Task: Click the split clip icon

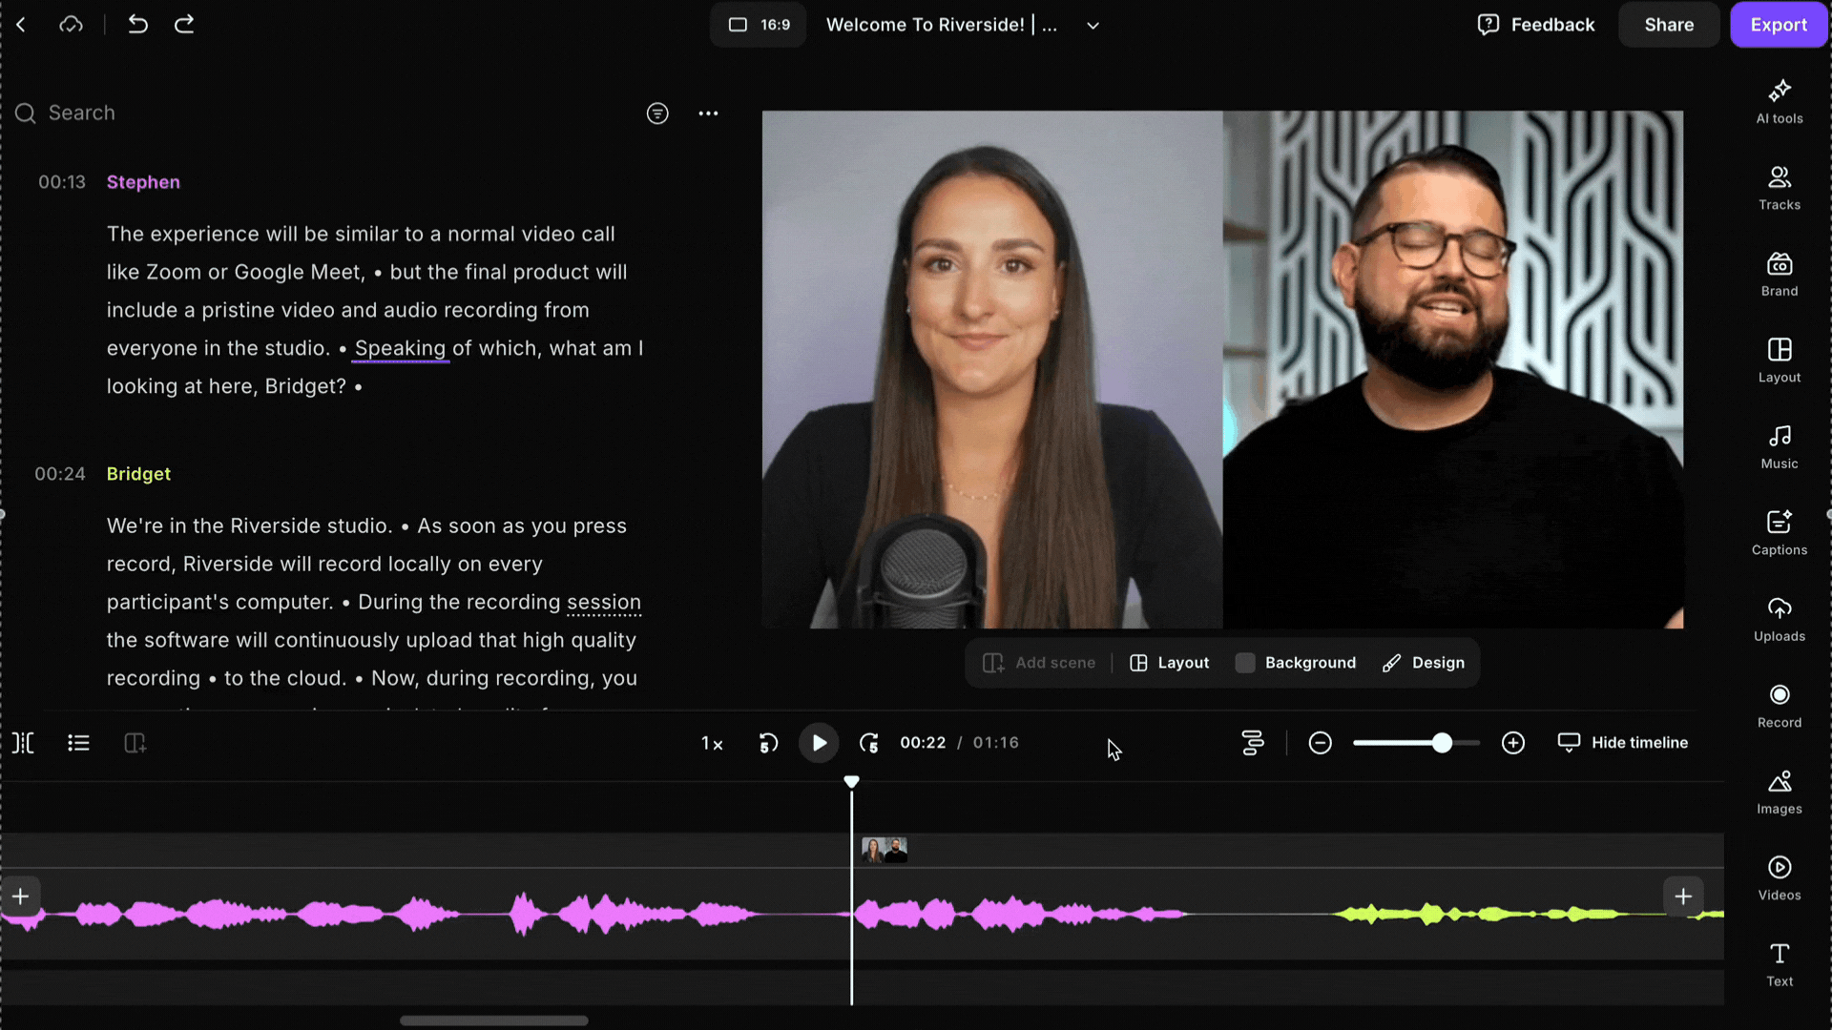Action: coord(23,743)
